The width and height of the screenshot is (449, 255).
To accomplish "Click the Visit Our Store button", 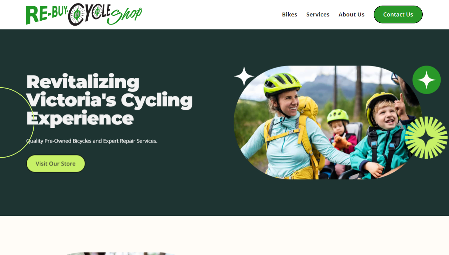I will (56, 164).
